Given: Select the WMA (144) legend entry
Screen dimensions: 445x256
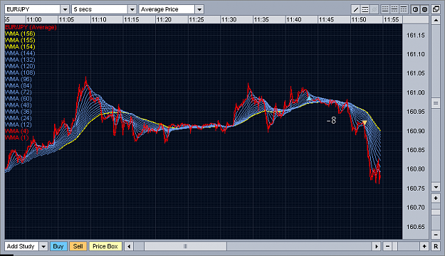Looking at the screenshot, I should point(20,53).
